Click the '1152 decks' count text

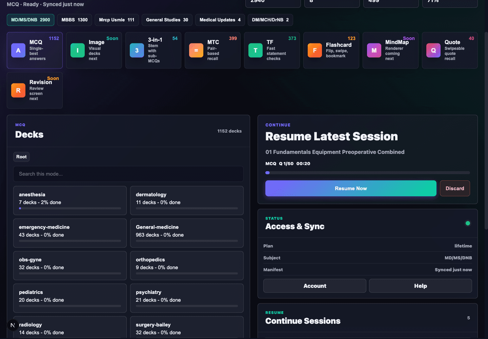[x=229, y=131]
